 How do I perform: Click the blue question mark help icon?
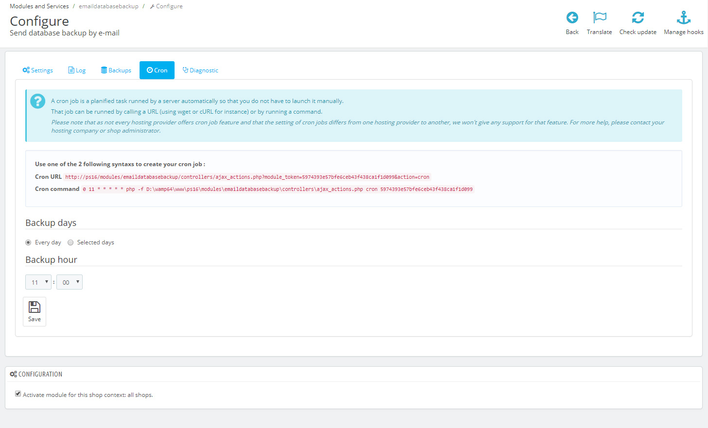(37, 101)
